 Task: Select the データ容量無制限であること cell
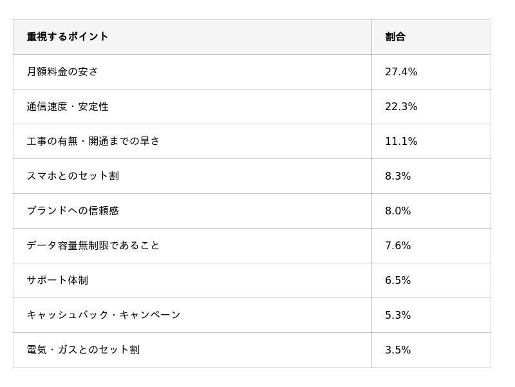point(192,246)
